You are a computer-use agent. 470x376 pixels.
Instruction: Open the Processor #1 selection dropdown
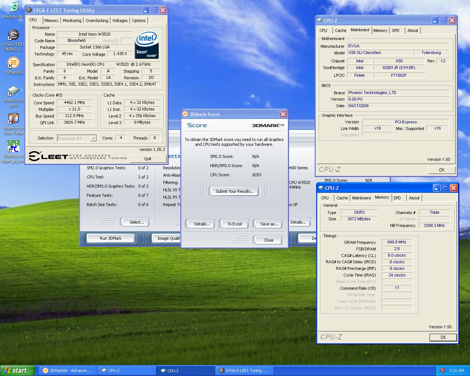pos(93,138)
